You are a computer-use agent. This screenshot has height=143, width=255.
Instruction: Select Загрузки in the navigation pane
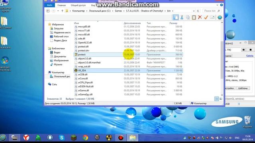(59, 28)
